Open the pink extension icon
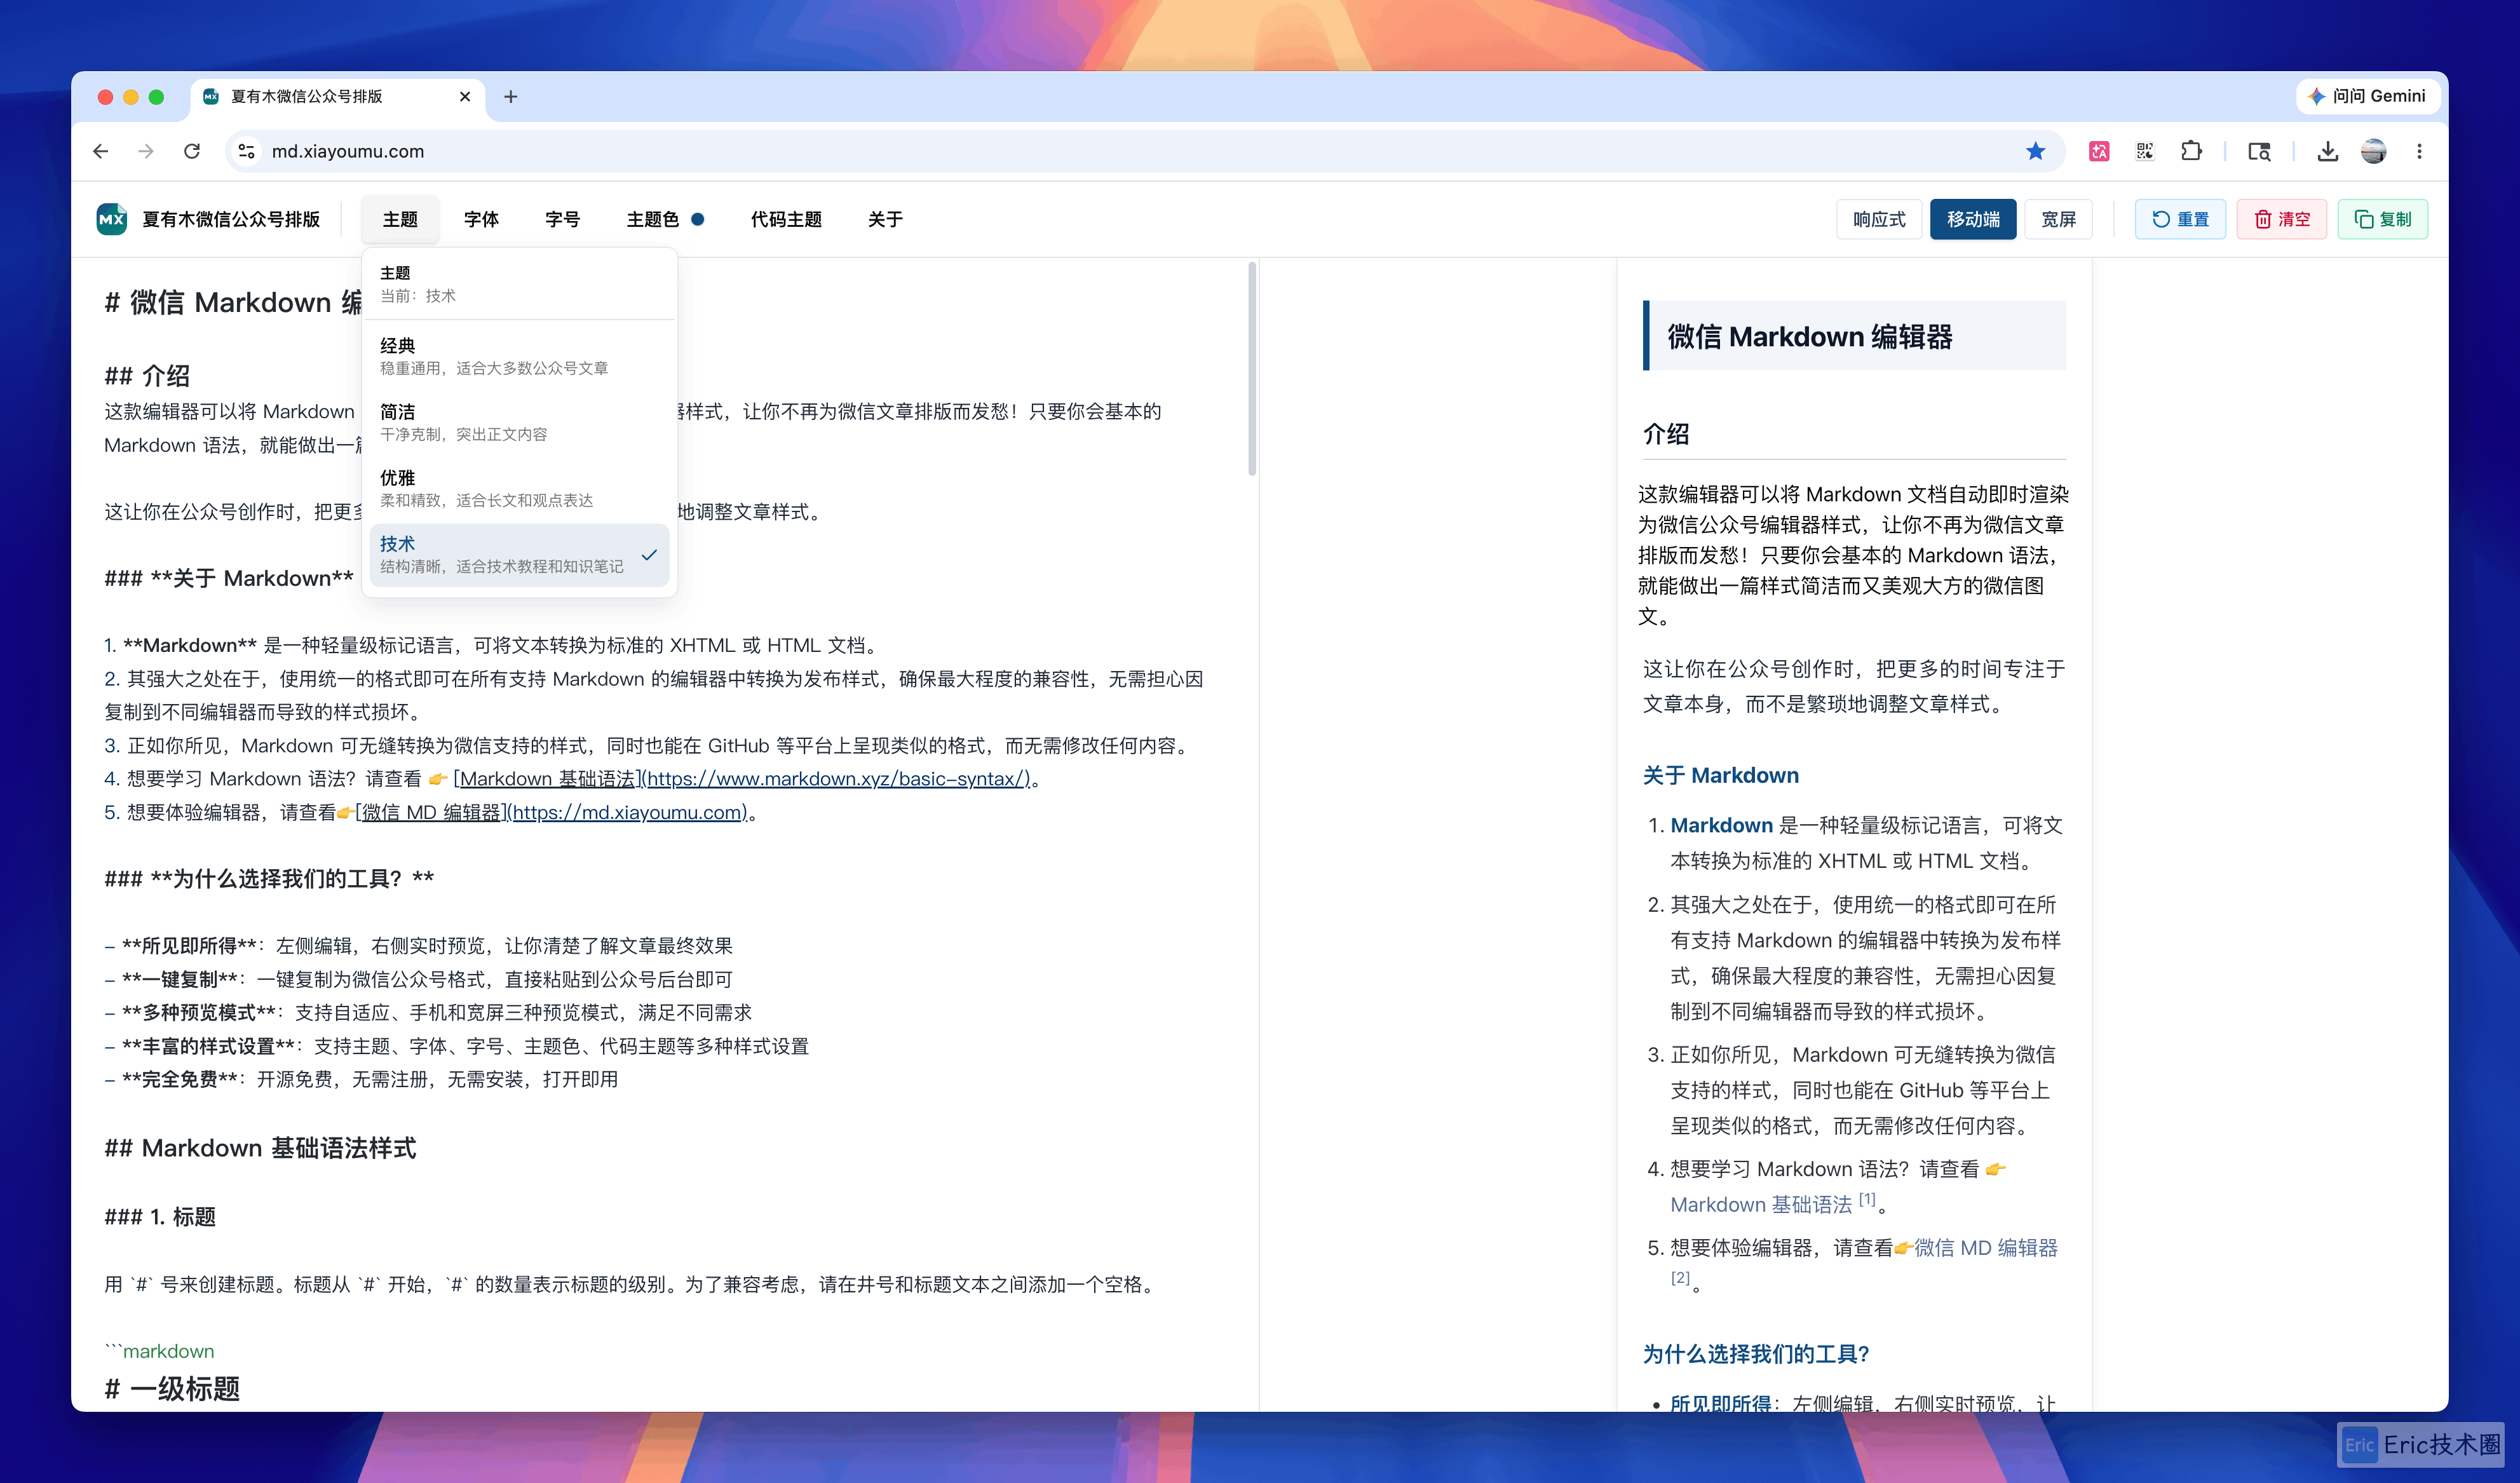This screenshot has width=2520, height=1483. point(2099,151)
